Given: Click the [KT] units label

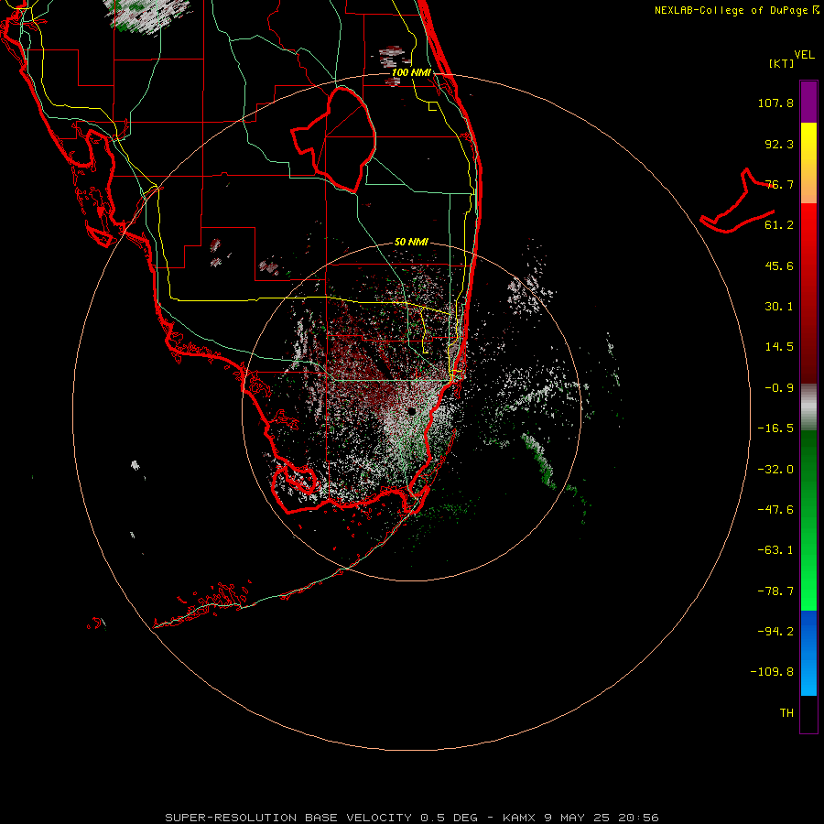Looking at the screenshot, I should (x=782, y=63).
